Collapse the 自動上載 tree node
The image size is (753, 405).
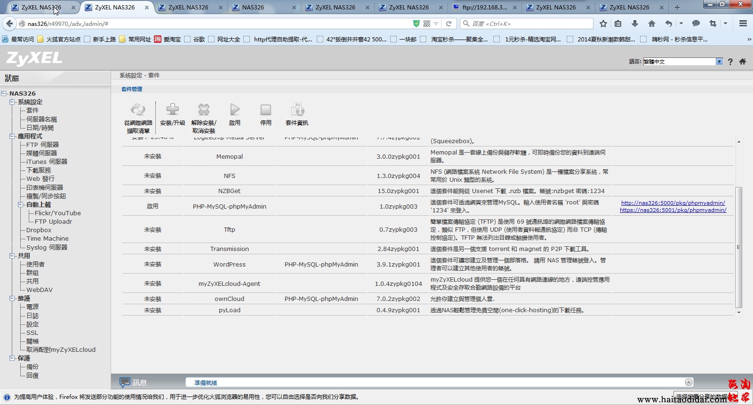click(x=21, y=205)
